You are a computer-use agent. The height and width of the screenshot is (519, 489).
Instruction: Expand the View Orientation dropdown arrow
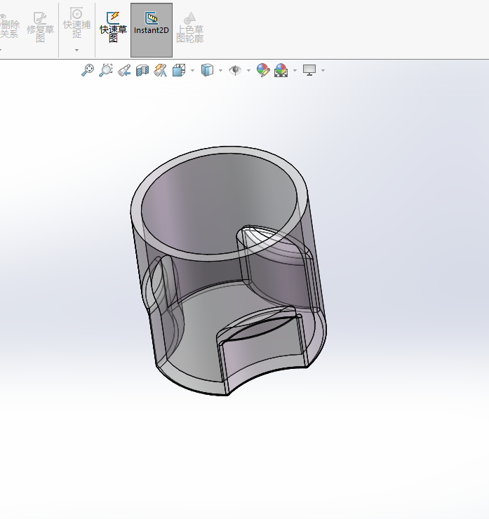192,71
